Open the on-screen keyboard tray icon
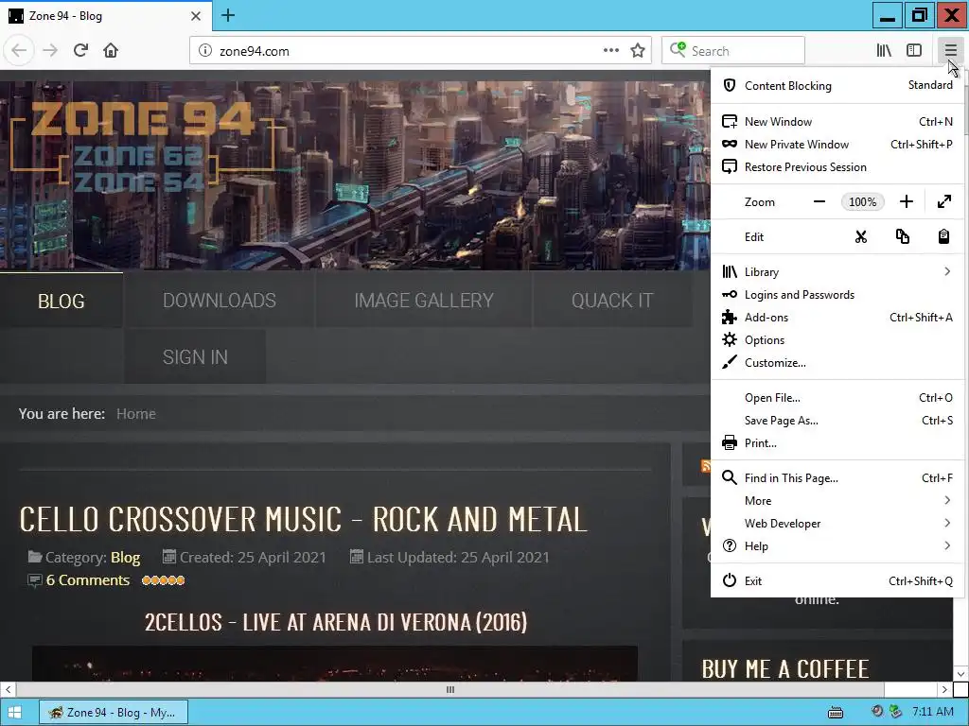Viewport: 969px width, 726px height. click(x=836, y=713)
